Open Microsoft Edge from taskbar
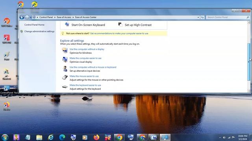The height and width of the screenshot is (141, 252). click(x=62, y=137)
